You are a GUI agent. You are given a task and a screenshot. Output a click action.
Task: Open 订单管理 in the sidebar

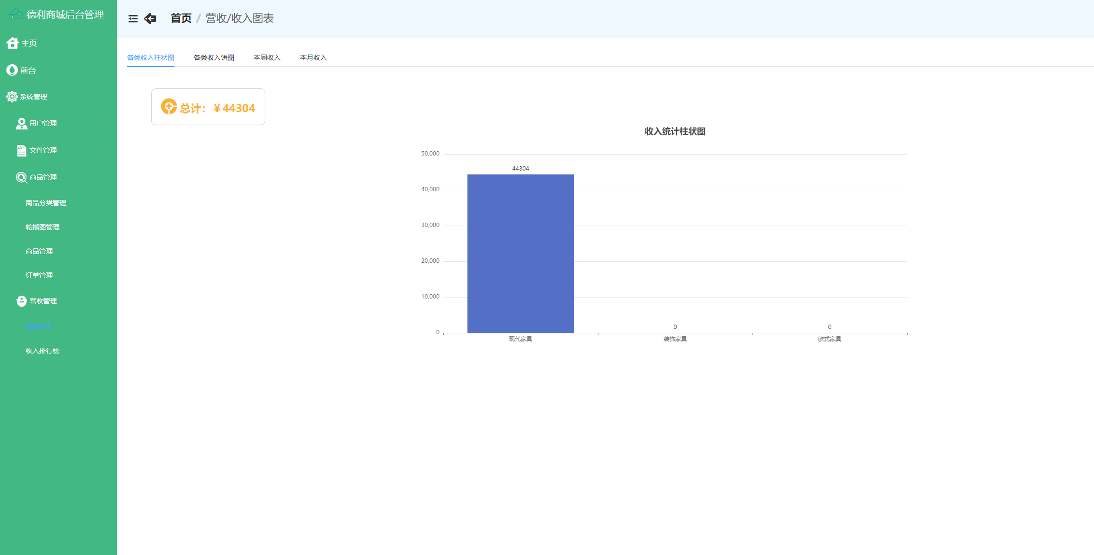click(39, 275)
